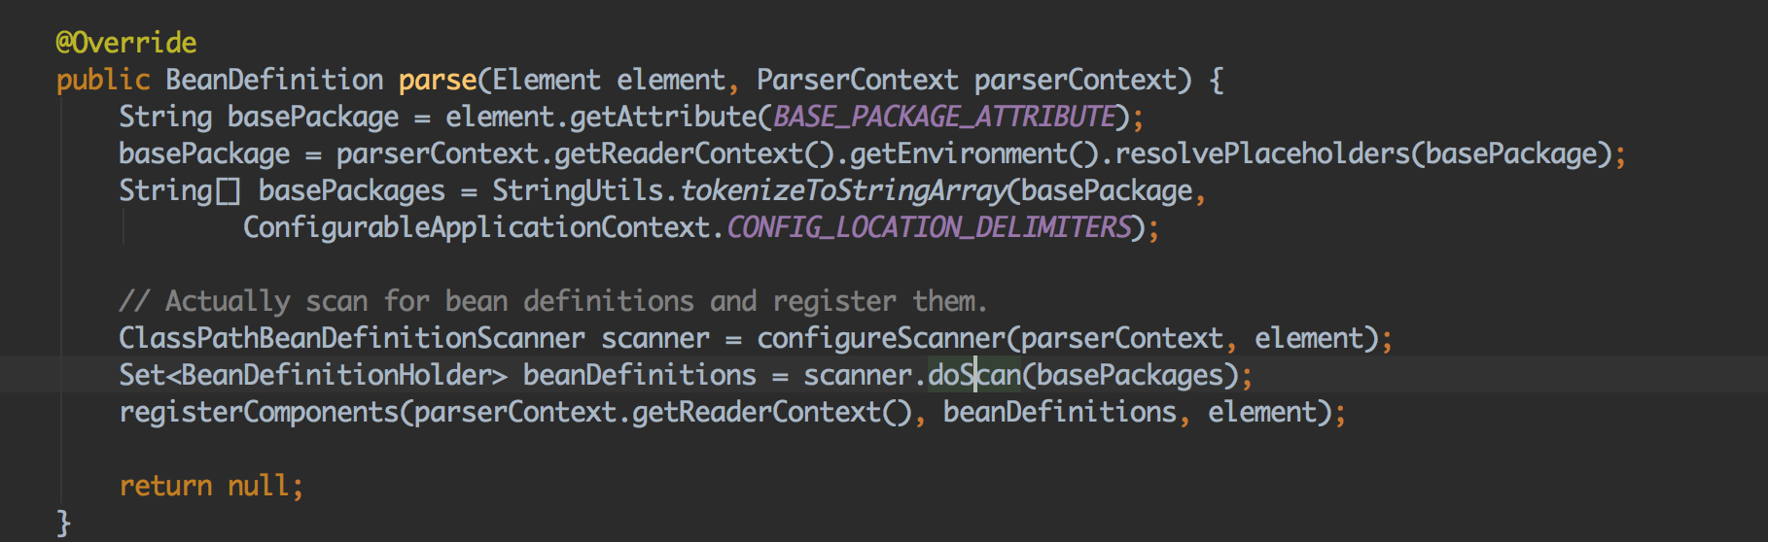
Task: Click ConfigurableApplicationContext class name
Action: [477, 227]
